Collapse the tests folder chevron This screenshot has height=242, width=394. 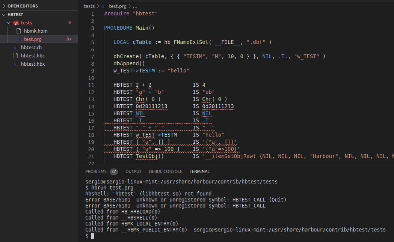tap(9, 23)
